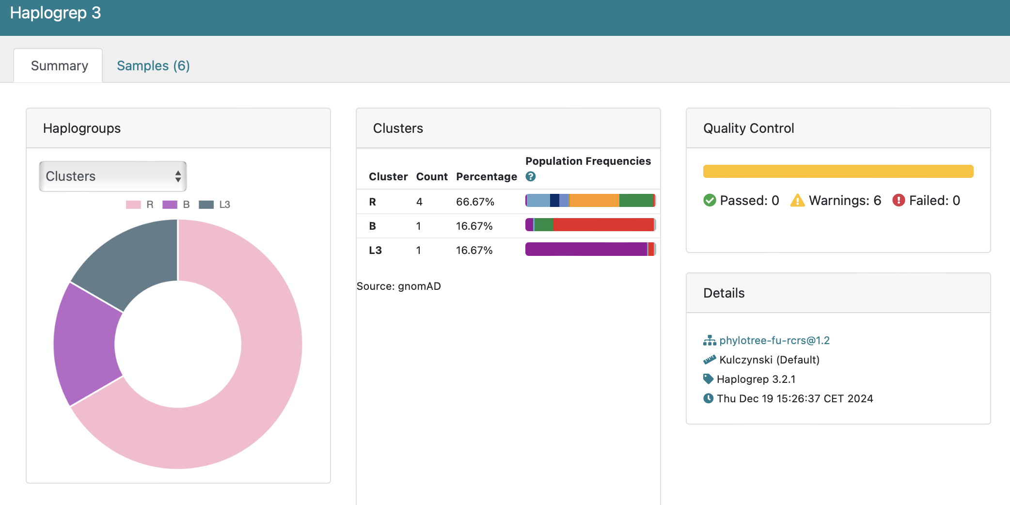Click the green Passed checkmark icon

pos(710,200)
